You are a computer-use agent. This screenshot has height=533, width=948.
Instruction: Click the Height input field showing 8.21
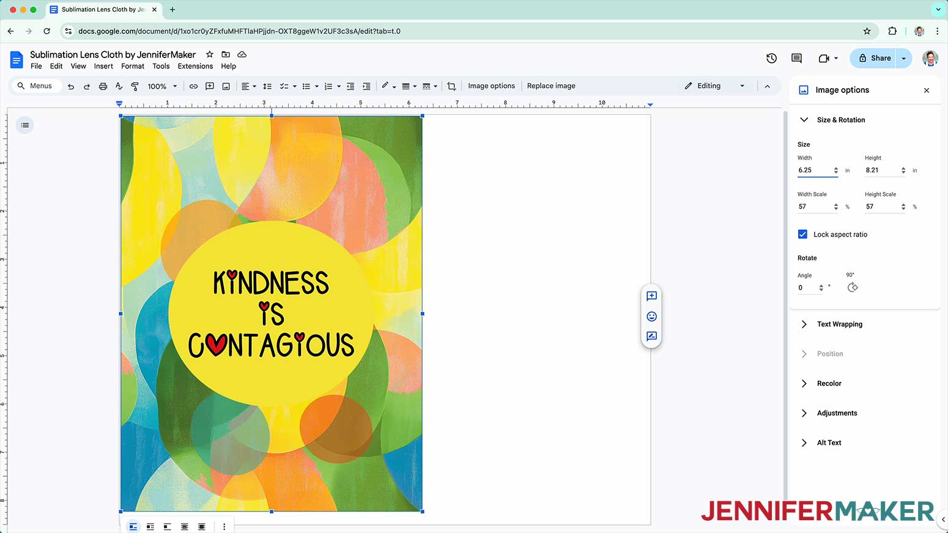tap(885, 171)
